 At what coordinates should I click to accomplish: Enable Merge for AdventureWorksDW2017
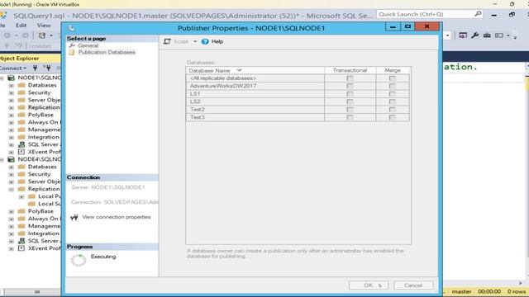(392, 86)
